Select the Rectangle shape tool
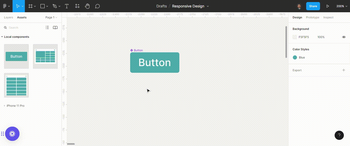This screenshot has width=350, height=146. pos(43,6)
